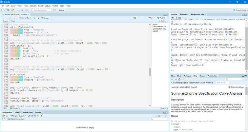
Task: Open the Session menu
Action: (33, 6)
